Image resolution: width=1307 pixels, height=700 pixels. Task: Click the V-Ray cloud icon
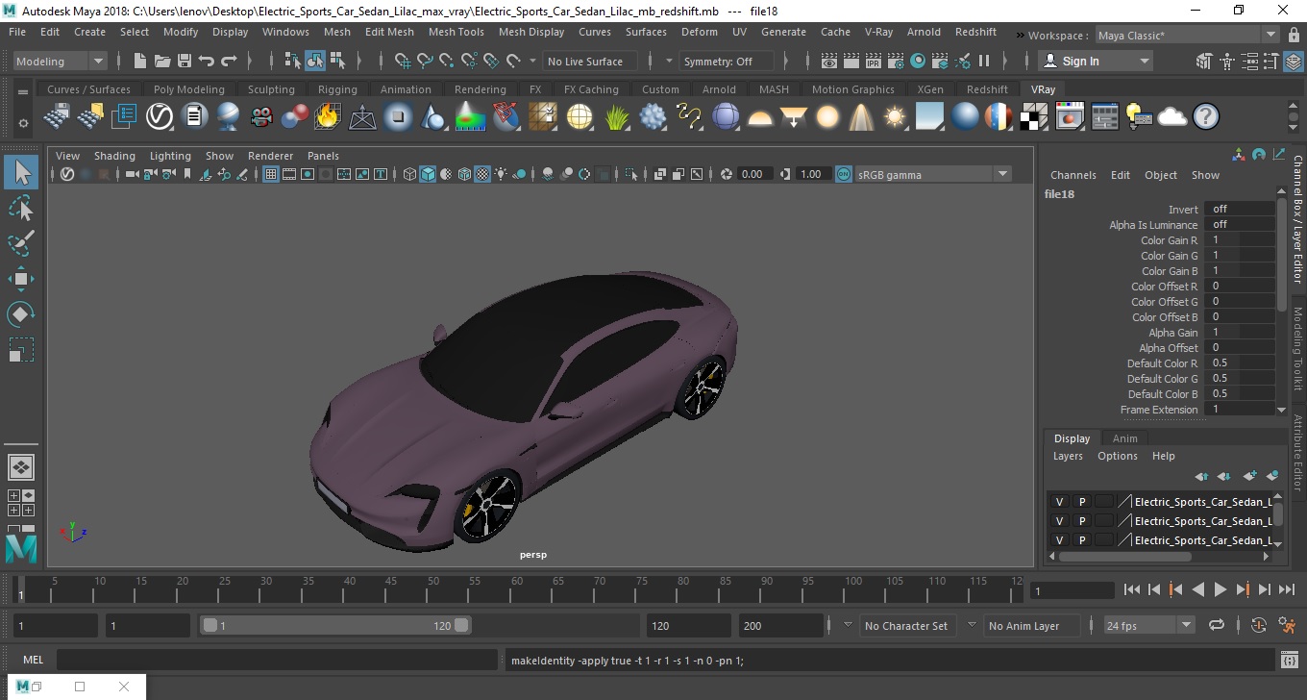tap(1172, 117)
